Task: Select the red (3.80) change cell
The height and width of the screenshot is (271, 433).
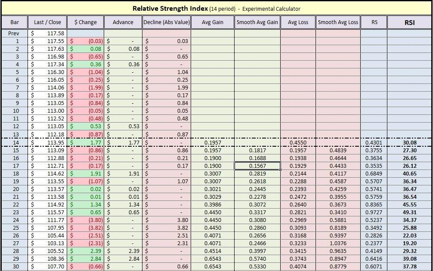Action: click(85, 220)
